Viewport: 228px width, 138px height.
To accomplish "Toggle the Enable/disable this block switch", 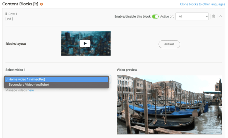I will (x=155, y=17).
